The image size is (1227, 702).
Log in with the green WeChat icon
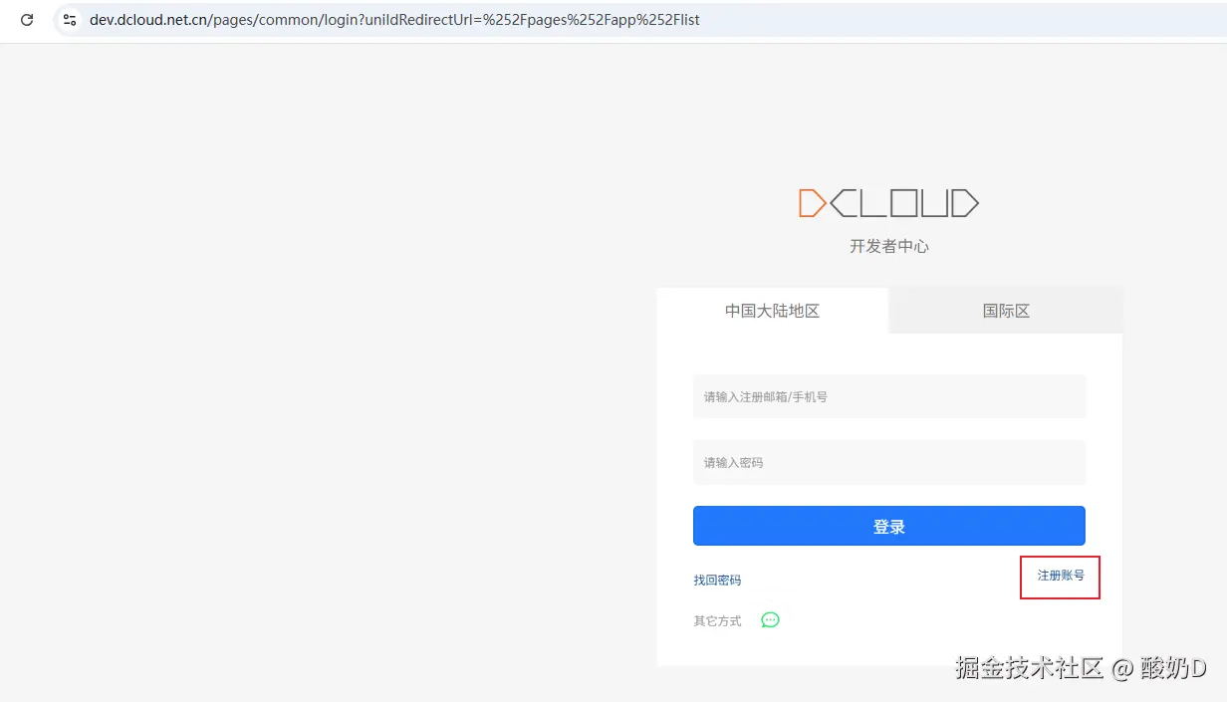click(x=770, y=619)
